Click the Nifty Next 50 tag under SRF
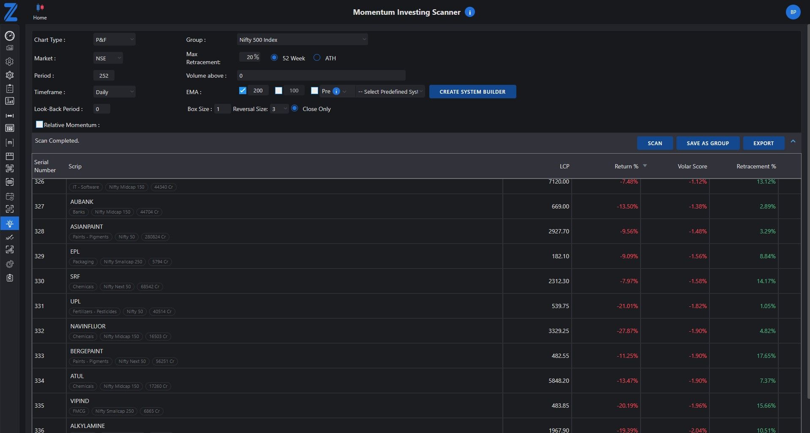Viewport: 810px width, 433px height. (x=117, y=287)
